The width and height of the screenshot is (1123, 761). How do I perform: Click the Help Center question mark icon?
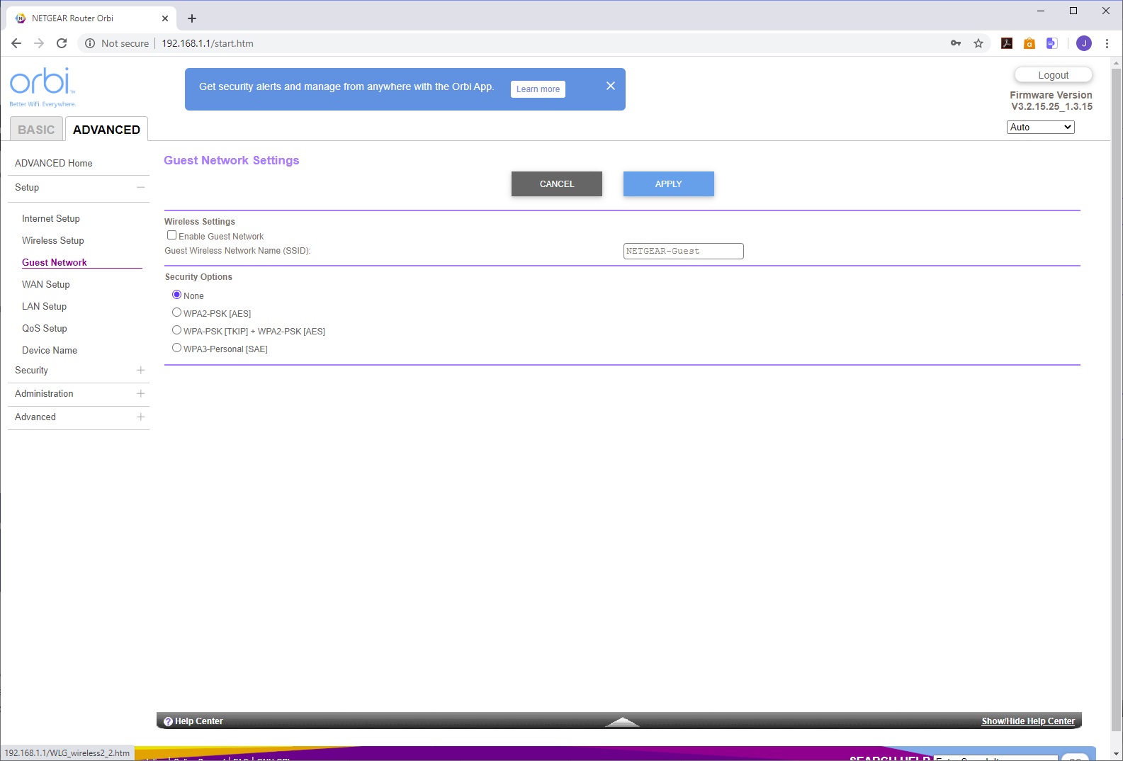click(x=168, y=721)
